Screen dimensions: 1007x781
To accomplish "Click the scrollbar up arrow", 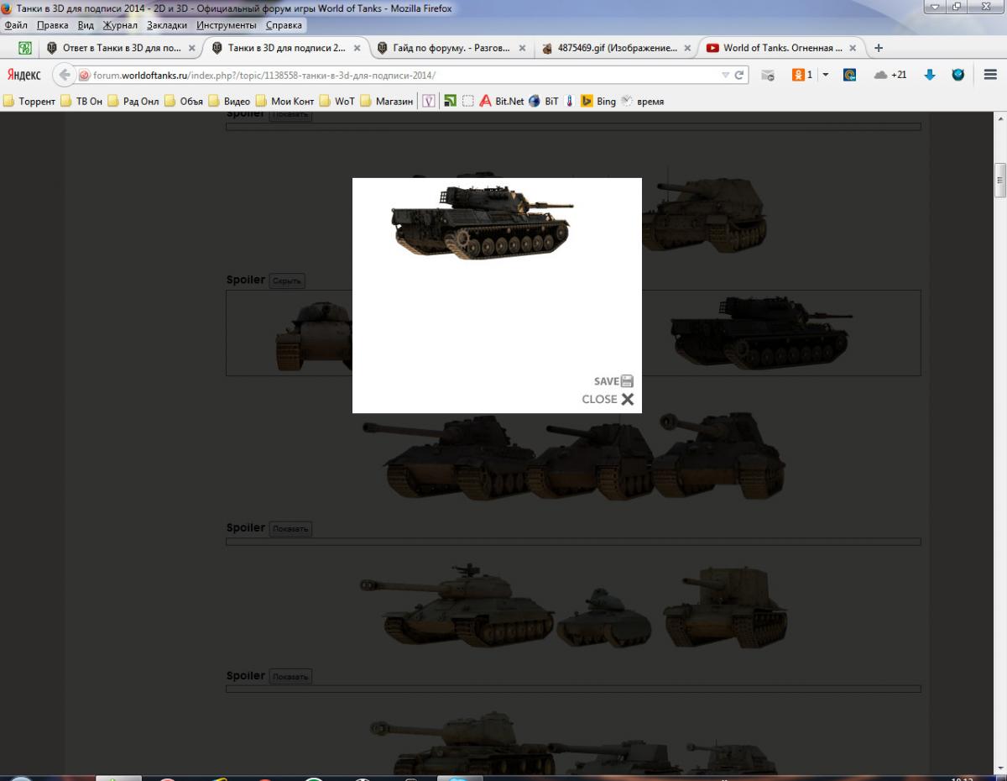I will click(x=999, y=119).
